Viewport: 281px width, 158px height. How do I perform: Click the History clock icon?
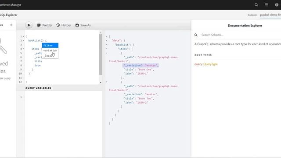point(58,25)
